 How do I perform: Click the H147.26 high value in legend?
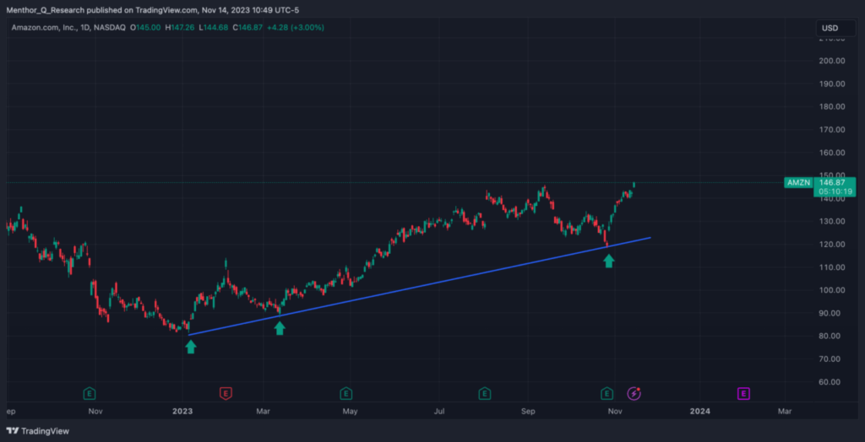point(181,27)
